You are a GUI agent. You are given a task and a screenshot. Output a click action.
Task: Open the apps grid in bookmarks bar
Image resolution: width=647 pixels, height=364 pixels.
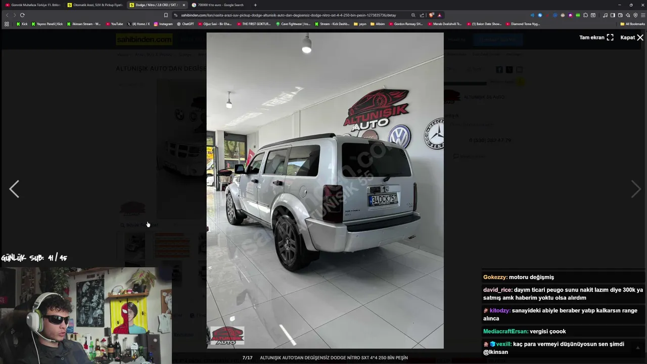(x=7, y=24)
